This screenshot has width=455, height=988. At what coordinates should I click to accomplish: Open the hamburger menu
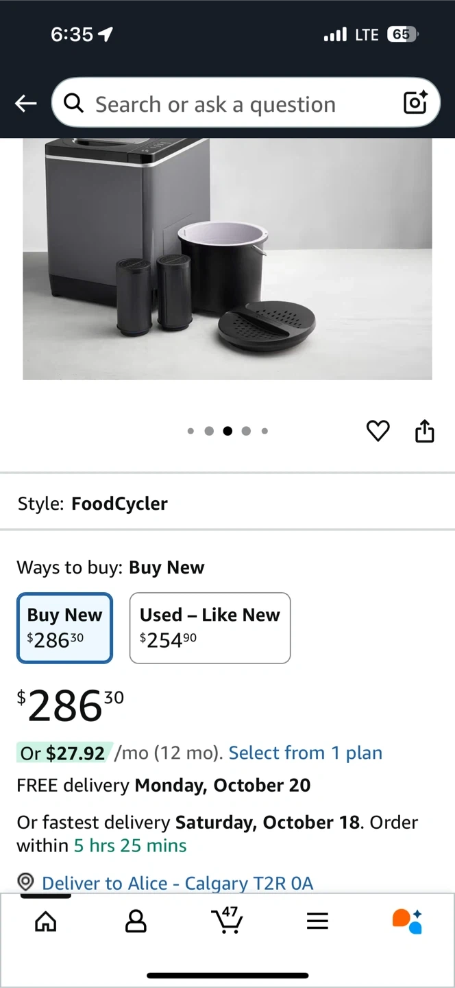click(x=317, y=921)
